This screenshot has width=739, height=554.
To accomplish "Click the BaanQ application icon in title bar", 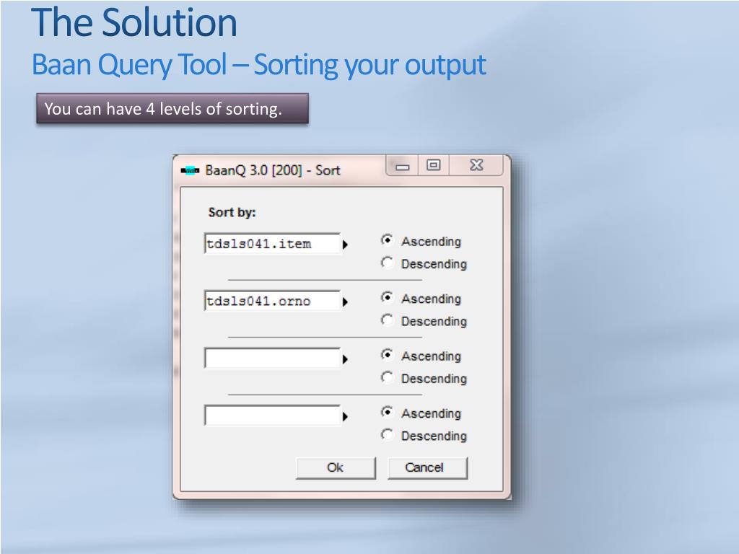I will (190, 170).
